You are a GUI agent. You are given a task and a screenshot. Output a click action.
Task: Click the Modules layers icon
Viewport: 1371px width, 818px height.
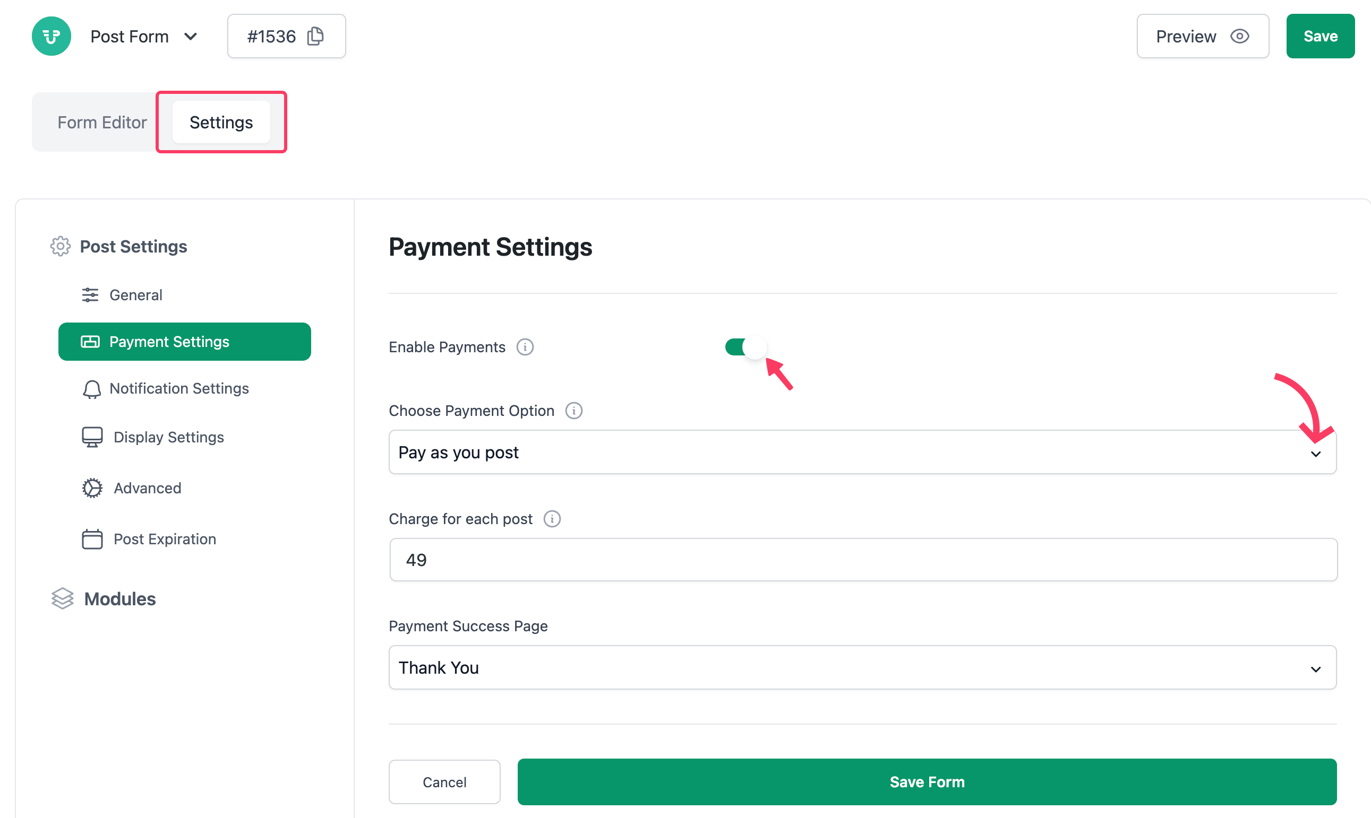pos(62,598)
